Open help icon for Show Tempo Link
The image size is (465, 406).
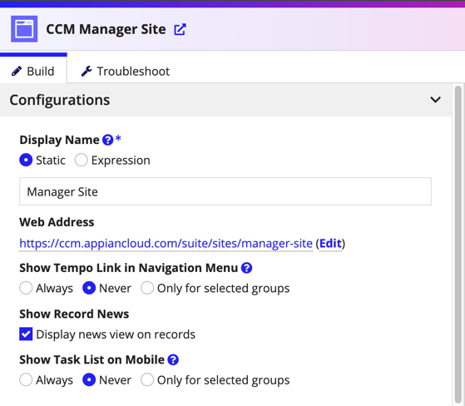click(x=246, y=268)
